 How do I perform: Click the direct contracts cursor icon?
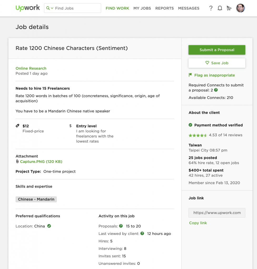[229, 8]
